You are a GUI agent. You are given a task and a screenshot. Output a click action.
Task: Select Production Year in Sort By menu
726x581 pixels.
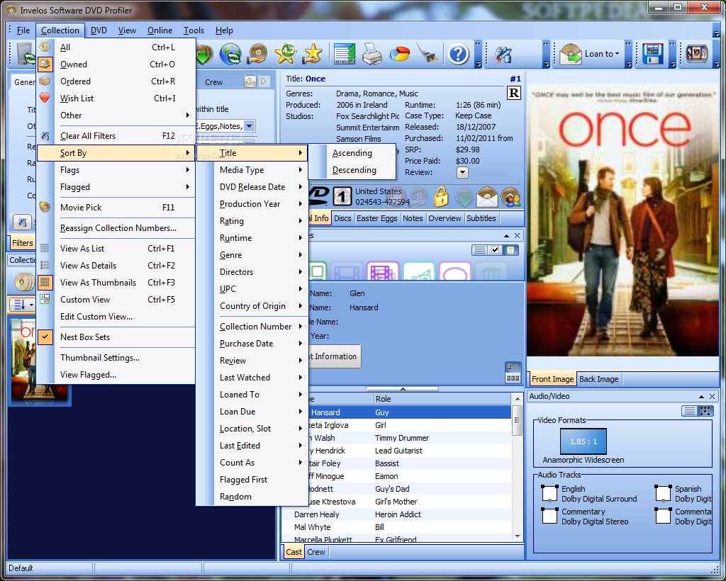(x=252, y=204)
